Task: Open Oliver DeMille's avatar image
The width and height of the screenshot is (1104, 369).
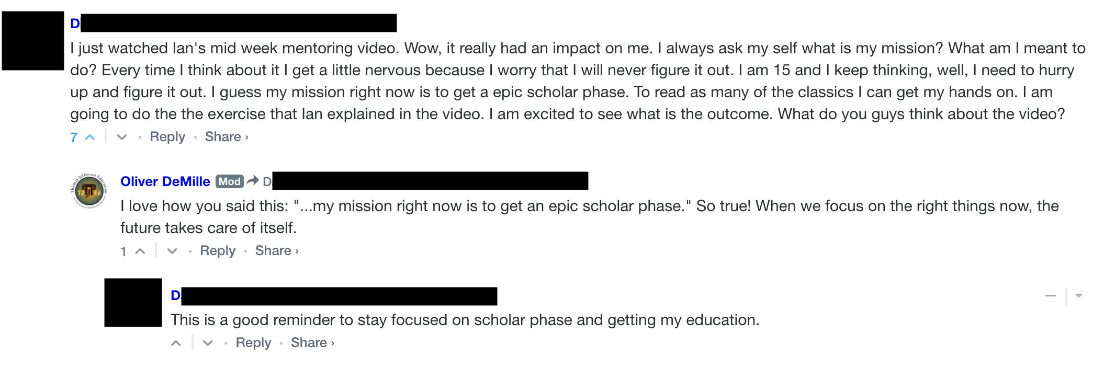Action: point(88,192)
